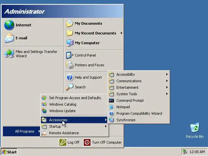
Task: Open the Help and Support question-mark icon
Action: pyautogui.click(x=70, y=77)
